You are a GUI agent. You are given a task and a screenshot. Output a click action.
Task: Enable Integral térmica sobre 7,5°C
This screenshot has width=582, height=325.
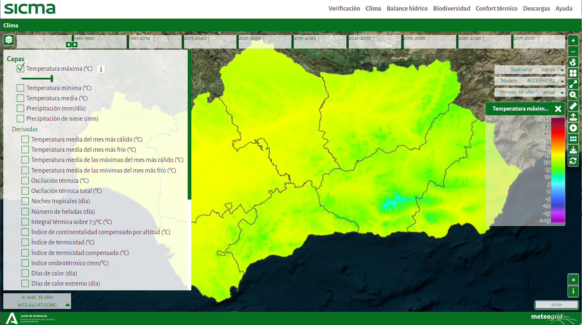[x=25, y=222]
